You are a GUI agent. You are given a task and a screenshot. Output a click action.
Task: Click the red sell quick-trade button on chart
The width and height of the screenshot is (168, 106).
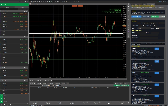click(x=74, y=6)
